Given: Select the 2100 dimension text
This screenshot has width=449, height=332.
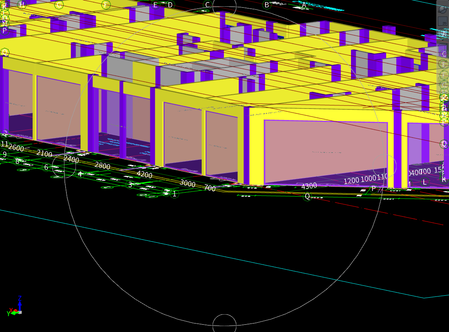Looking at the screenshot, I should click(44, 154).
